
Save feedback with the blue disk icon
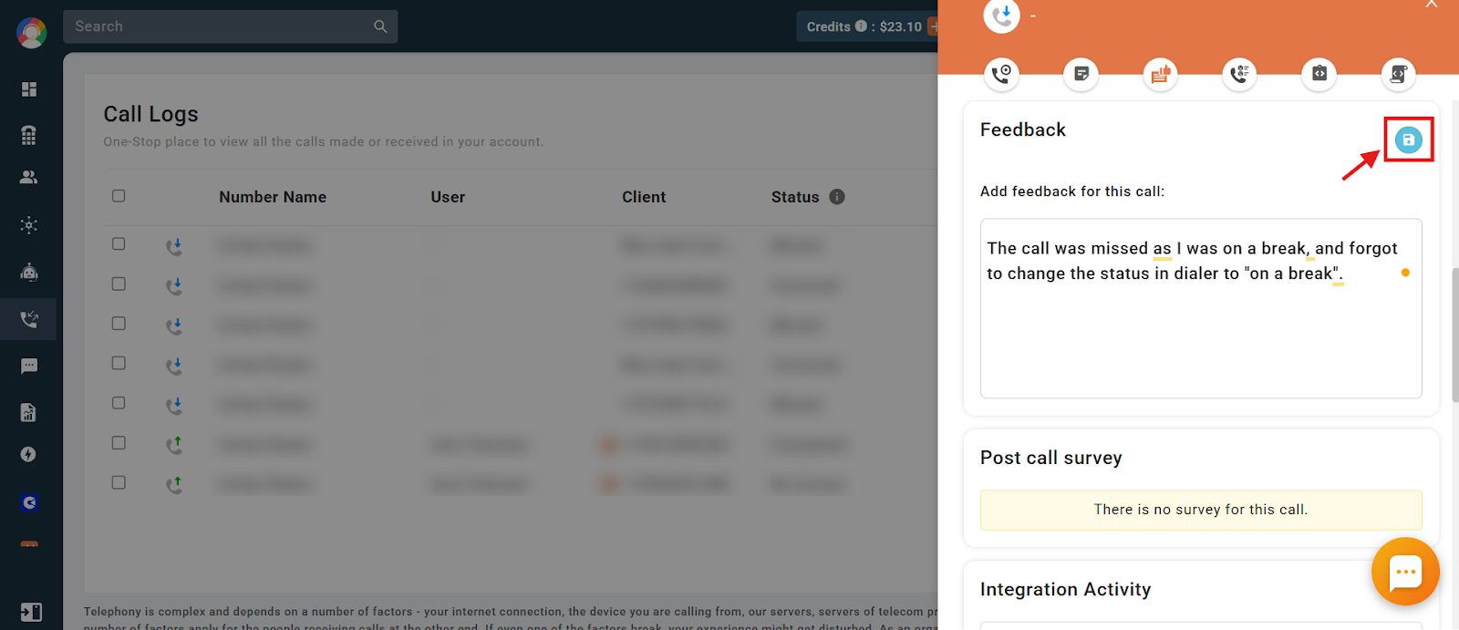[x=1408, y=139]
